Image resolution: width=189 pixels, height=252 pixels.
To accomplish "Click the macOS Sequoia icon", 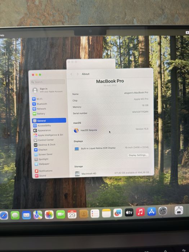I will pos(76,130).
